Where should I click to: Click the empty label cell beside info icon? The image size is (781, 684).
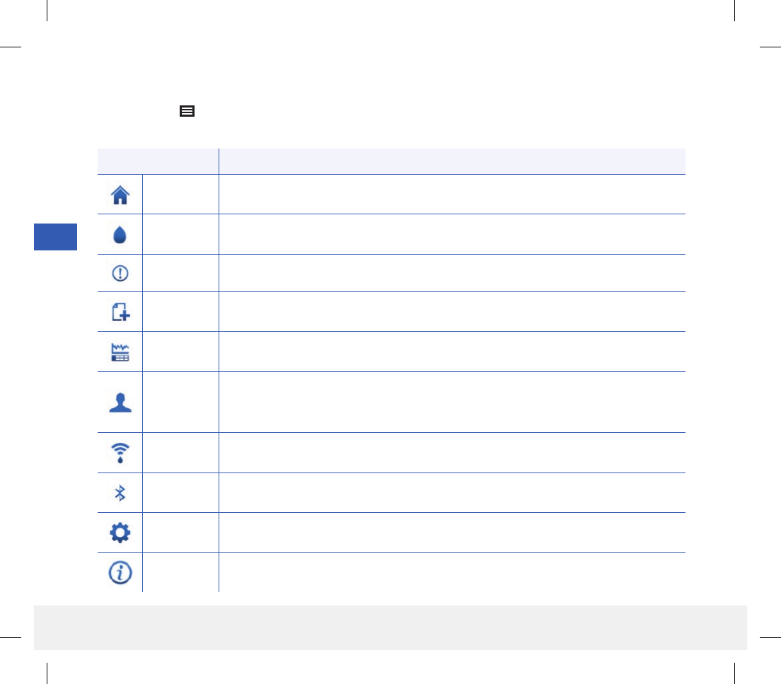(x=180, y=572)
